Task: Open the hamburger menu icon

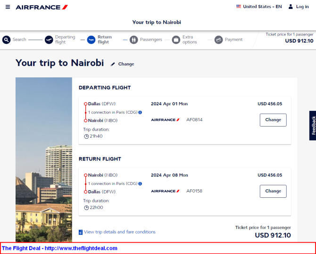Action: click(x=8, y=7)
